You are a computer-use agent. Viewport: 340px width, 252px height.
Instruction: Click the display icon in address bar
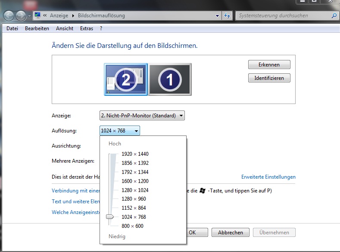(x=37, y=15)
